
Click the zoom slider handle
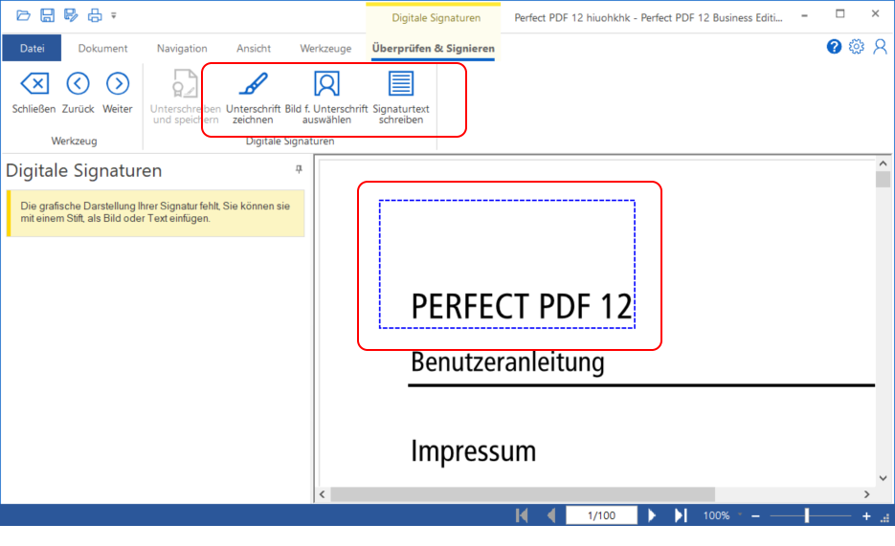(x=807, y=515)
